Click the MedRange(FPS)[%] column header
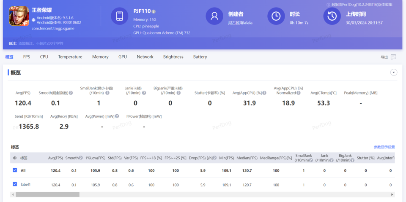Viewport: 406px width, 202px height. 276,158
